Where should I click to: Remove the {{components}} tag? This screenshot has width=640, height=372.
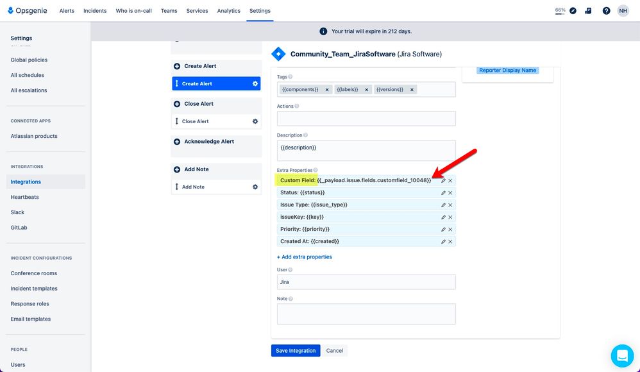[327, 90]
